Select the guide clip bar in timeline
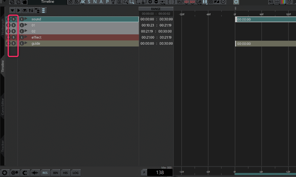This screenshot has height=177, width=296. click(265, 44)
